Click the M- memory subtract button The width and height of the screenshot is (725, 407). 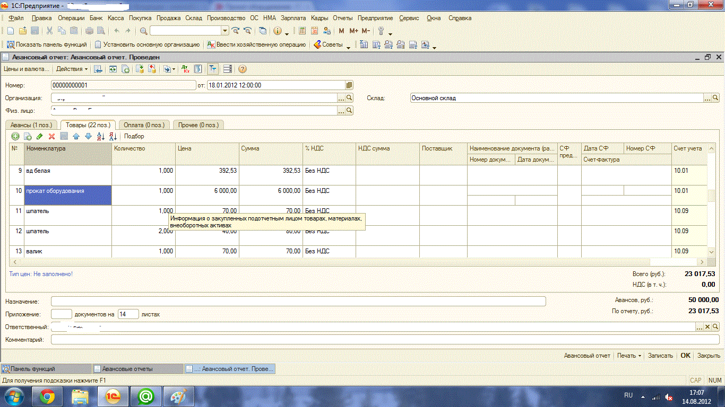[x=366, y=31]
